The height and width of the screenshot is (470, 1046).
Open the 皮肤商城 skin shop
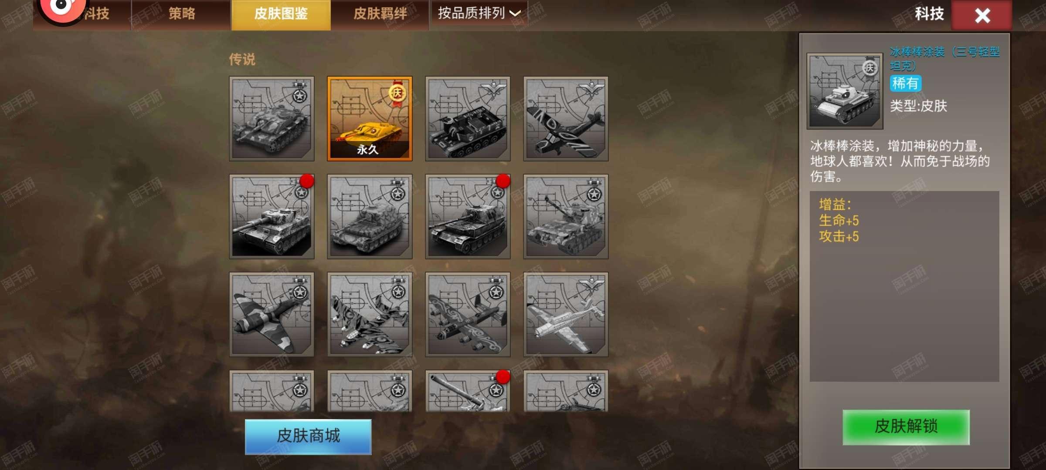tap(308, 436)
